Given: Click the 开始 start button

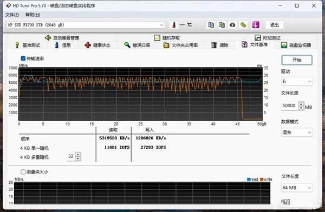Looking at the screenshot, I should [297, 60].
